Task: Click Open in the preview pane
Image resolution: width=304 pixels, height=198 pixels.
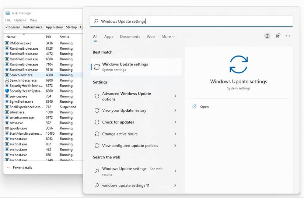Action: point(205,107)
